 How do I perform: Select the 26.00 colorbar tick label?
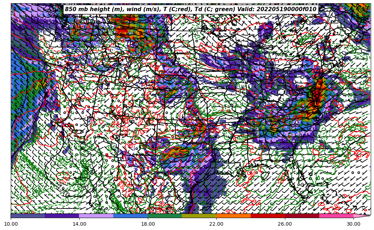coord(285,224)
